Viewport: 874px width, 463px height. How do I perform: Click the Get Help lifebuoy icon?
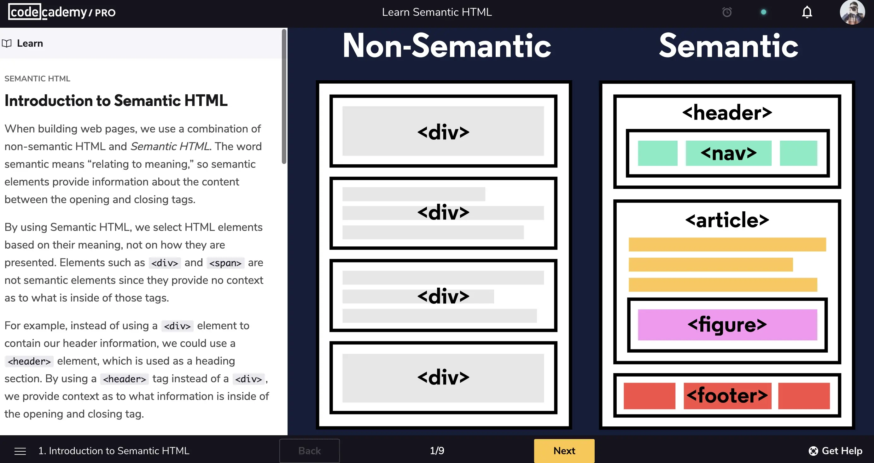813,451
